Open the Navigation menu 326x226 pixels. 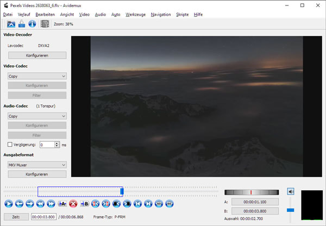point(160,14)
